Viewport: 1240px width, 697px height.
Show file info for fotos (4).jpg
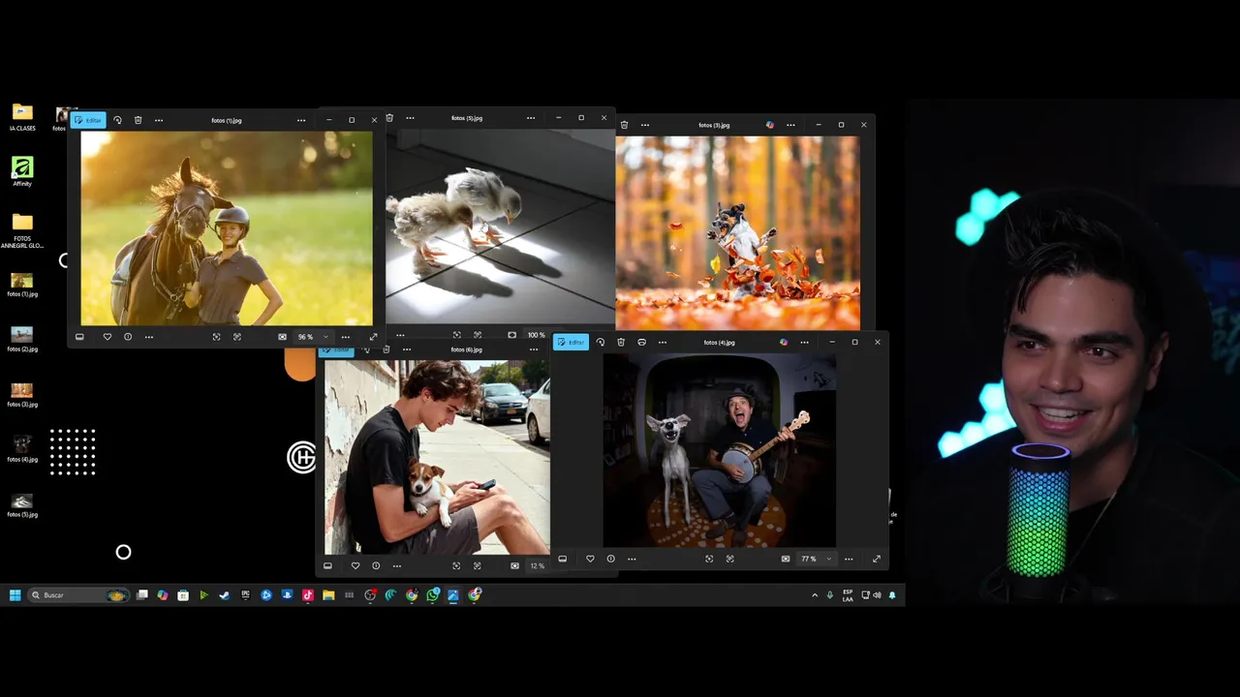point(610,559)
